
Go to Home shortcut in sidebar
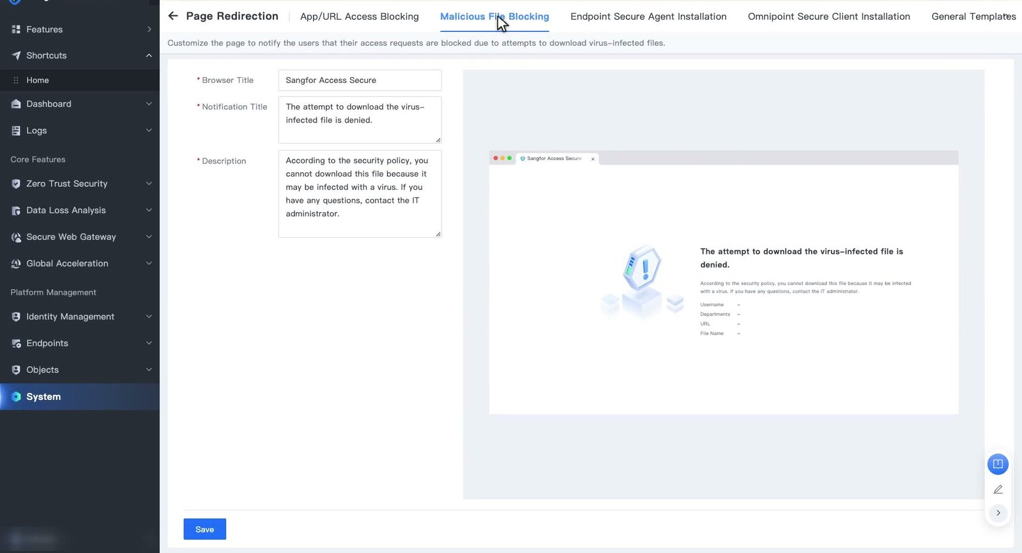point(80,80)
